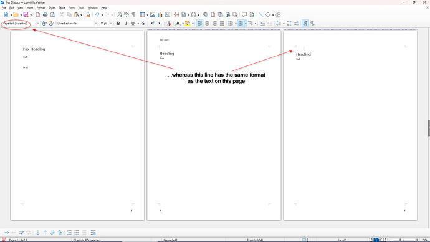
Task: Insert a page break
Action: pos(176,14)
